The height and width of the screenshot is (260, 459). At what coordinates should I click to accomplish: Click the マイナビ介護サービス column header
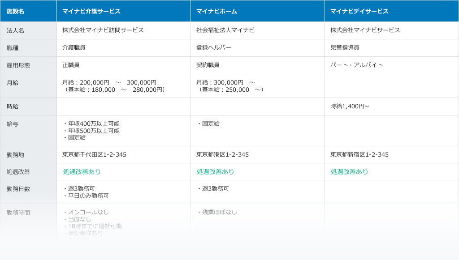[x=91, y=11]
